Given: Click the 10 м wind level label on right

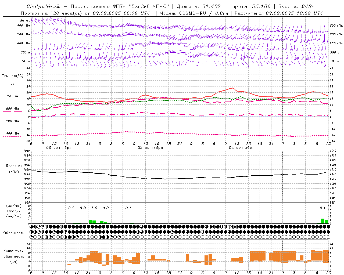Looking at the screenshot, I should tap(334, 61).
